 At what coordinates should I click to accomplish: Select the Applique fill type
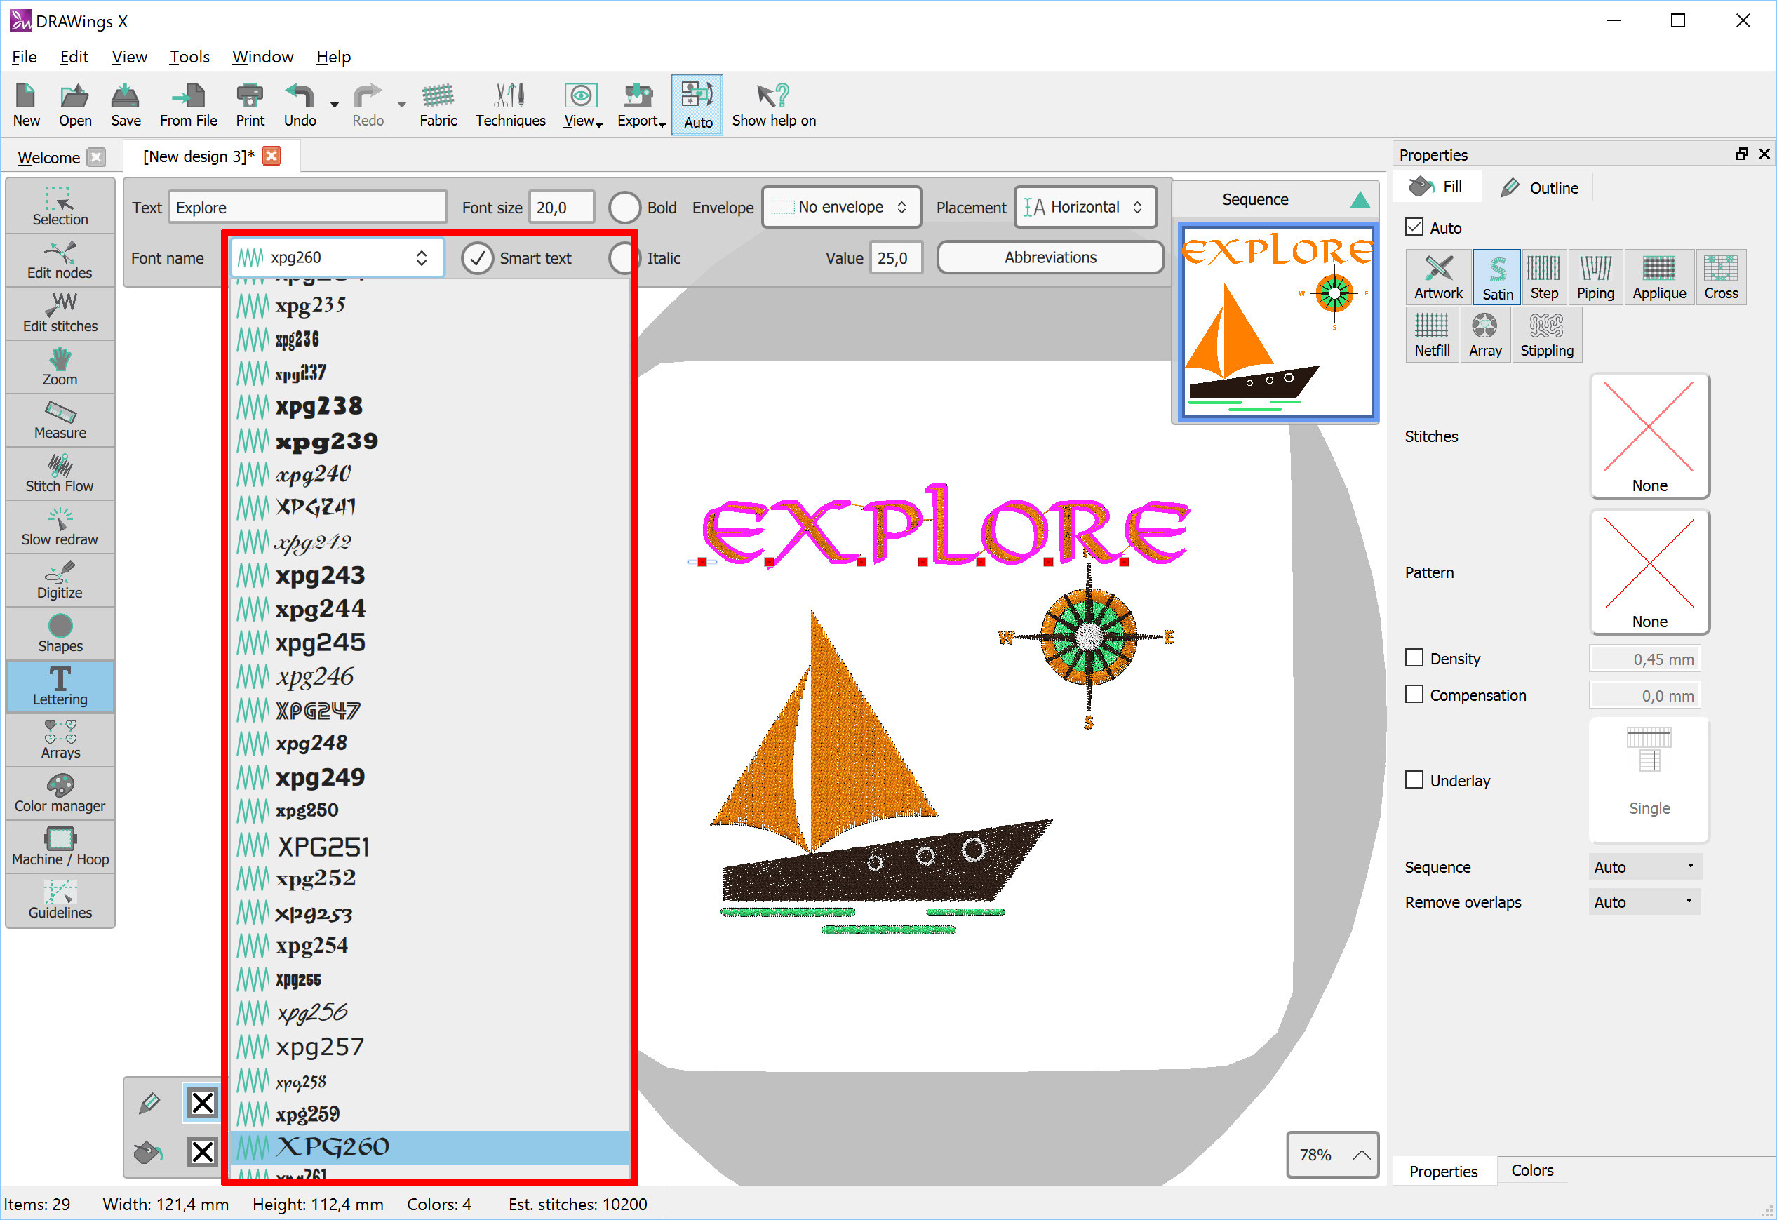[x=1658, y=278]
